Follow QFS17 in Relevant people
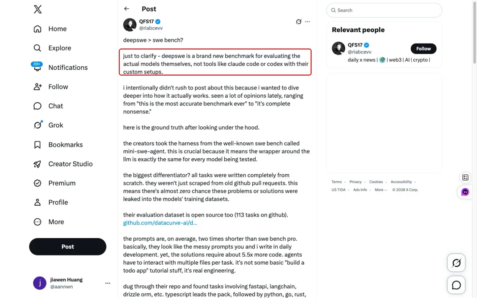The height and width of the screenshot is (298, 477). coord(423,48)
